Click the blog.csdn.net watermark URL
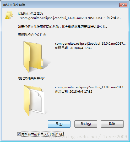130x142 pixels. click(85, 137)
